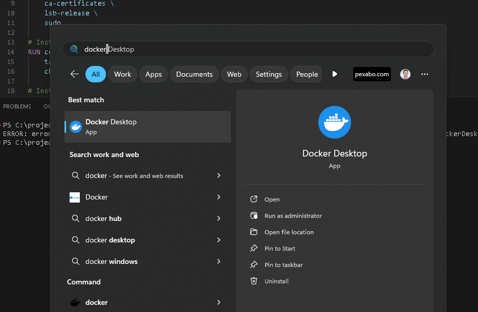Image resolution: width=478 pixels, height=312 pixels.
Task: Choose Open file location
Action: click(289, 232)
